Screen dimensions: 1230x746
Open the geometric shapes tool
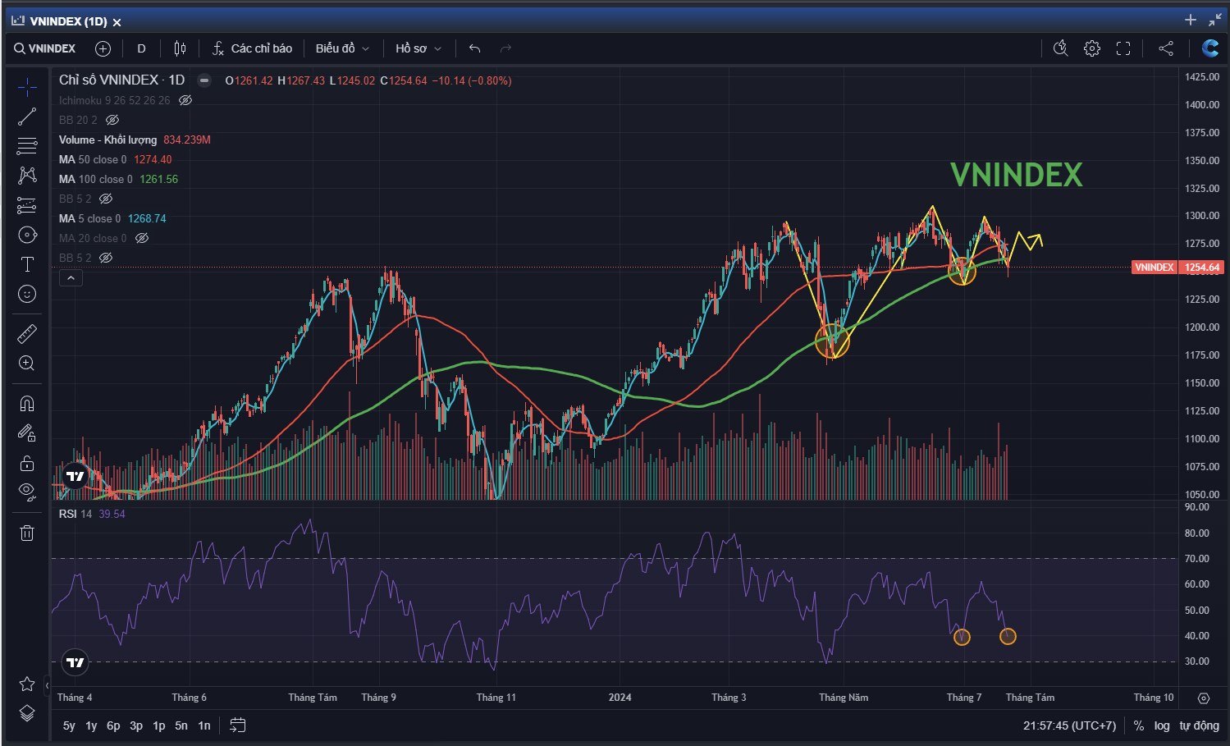click(27, 235)
